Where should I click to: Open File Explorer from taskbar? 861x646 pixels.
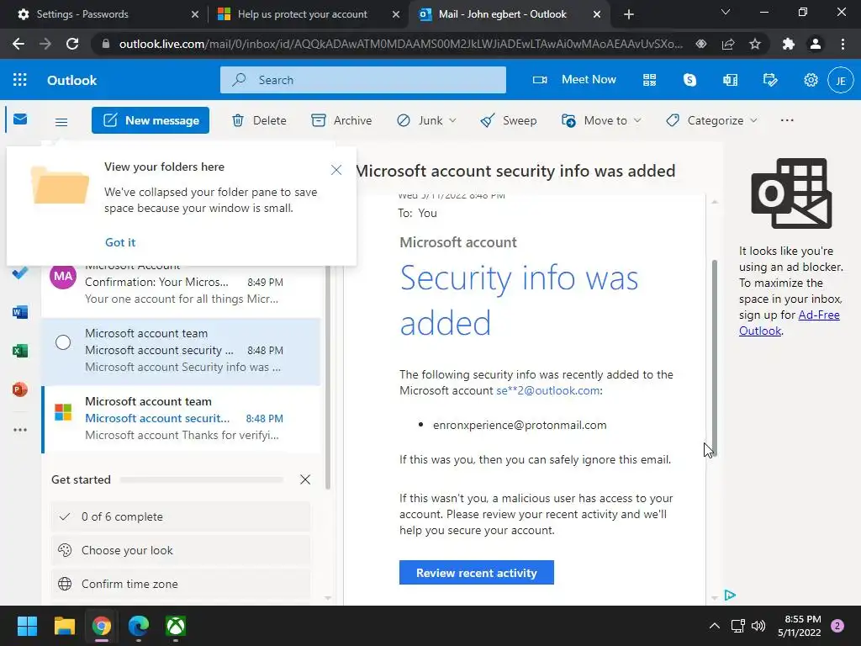pos(64,626)
